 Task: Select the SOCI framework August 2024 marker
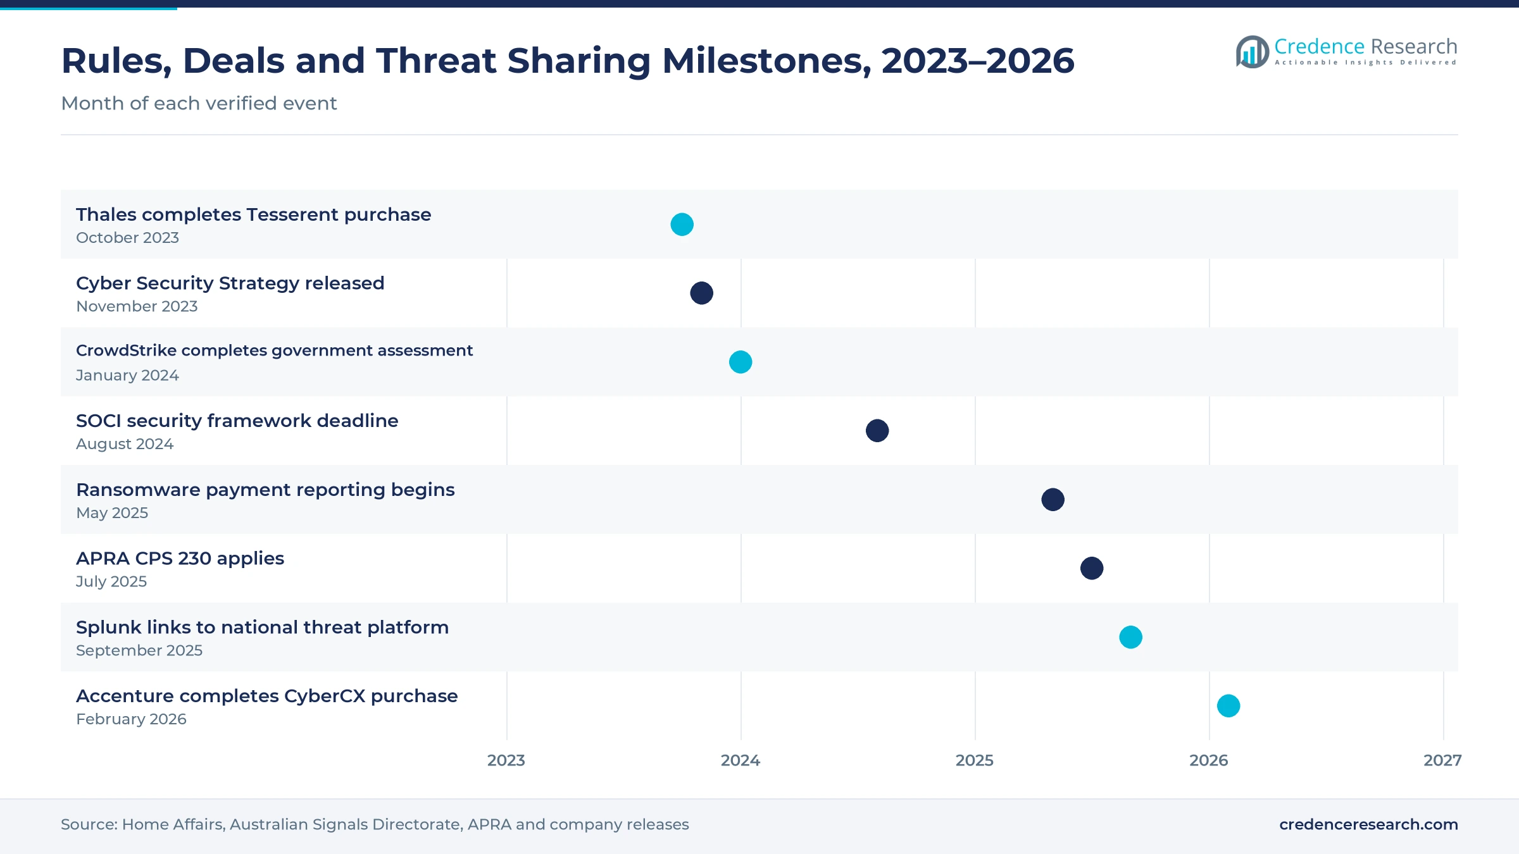(877, 431)
